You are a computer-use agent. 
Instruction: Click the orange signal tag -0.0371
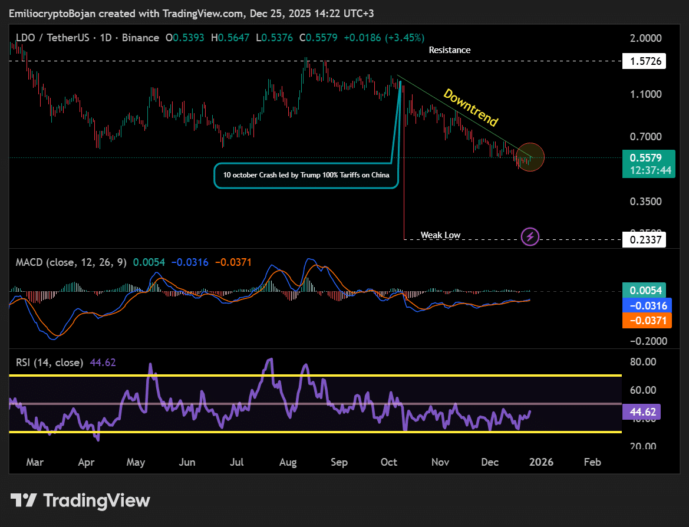[647, 321]
